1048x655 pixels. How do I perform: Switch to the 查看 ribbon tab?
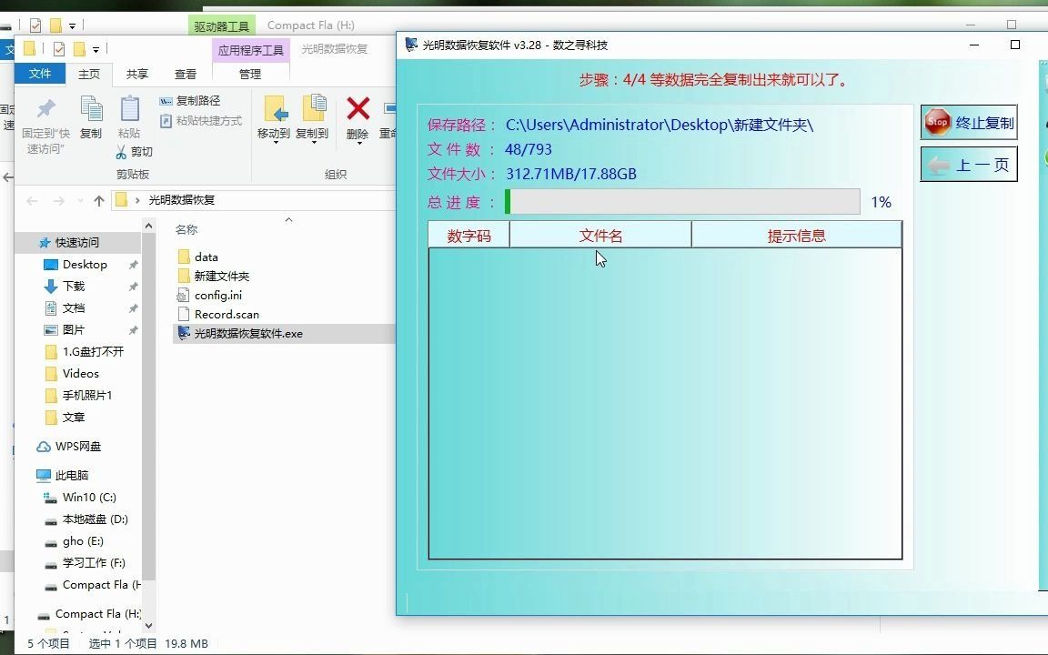tap(185, 74)
